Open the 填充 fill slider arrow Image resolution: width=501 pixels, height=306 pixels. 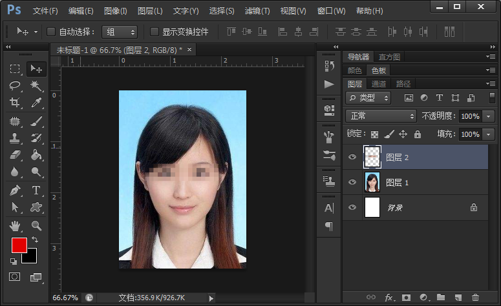pos(489,134)
